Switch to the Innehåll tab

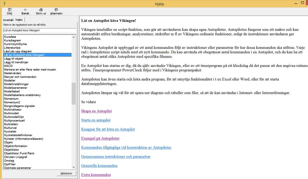[8, 20]
